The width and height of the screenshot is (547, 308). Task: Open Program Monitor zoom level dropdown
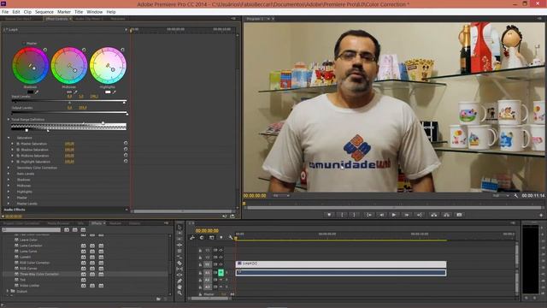[281, 196]
